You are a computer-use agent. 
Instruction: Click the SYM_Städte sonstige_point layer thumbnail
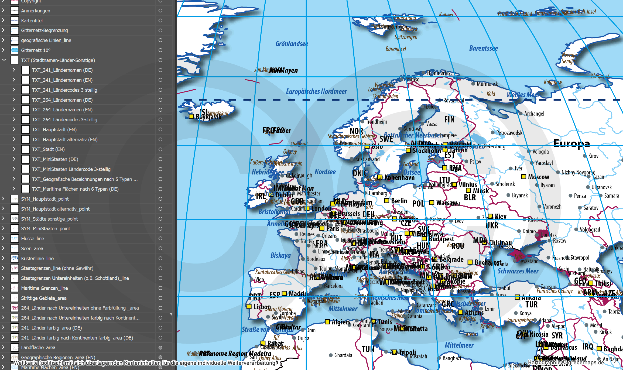coord(15,219)
